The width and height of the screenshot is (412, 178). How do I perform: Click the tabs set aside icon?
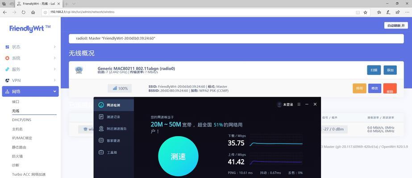(4, 4)
